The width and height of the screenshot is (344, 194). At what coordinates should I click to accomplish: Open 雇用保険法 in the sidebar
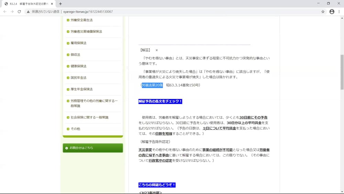coord(78,43)
